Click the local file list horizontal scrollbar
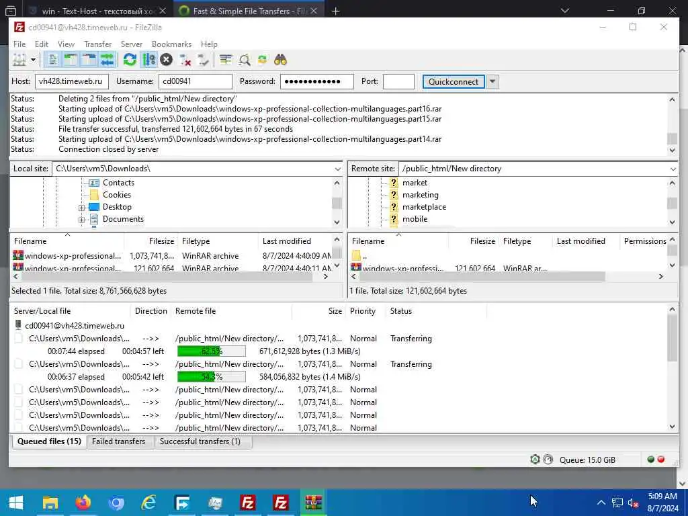This screenshot has width=688, height=516. pos(167,276)
